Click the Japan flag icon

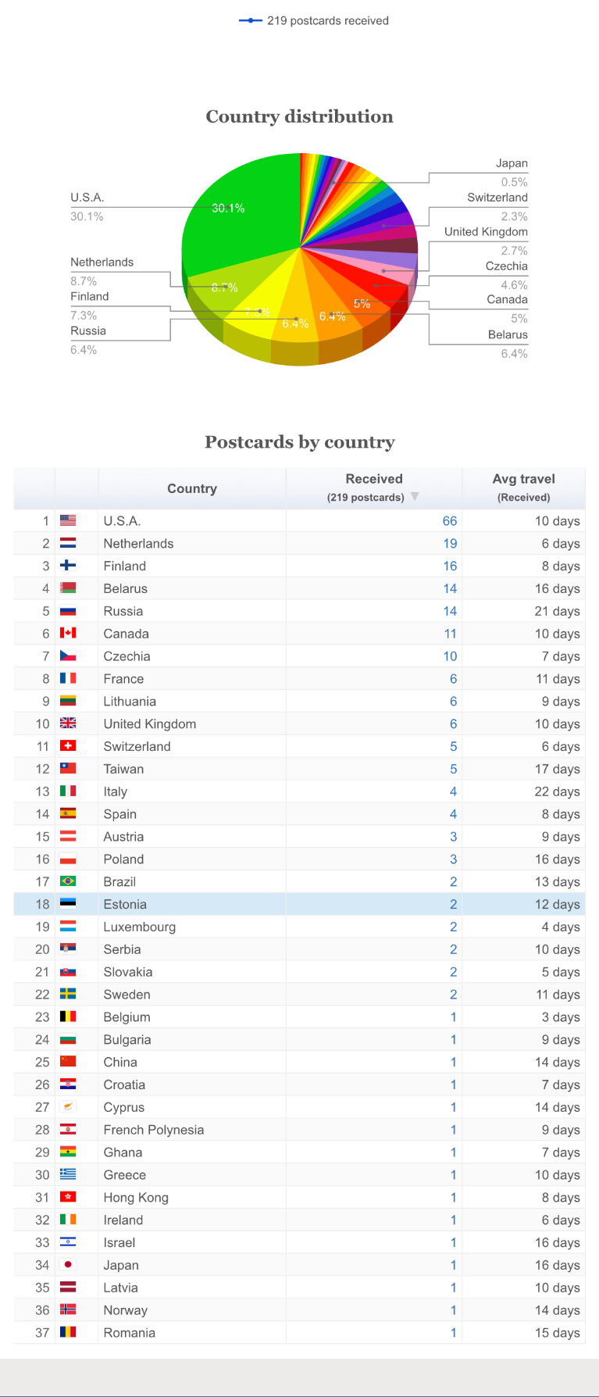pos(68,1264)
